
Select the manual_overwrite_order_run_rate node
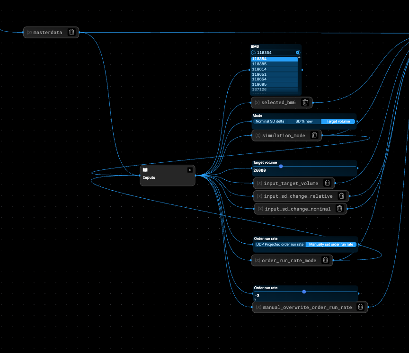tap(310, 307)
